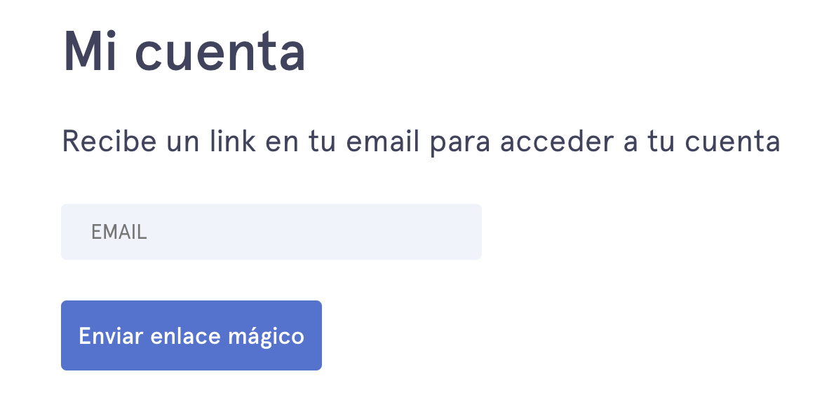Click the Recibe un link description text
Viewport: 829px width, 409px height.
pos(421,142)
